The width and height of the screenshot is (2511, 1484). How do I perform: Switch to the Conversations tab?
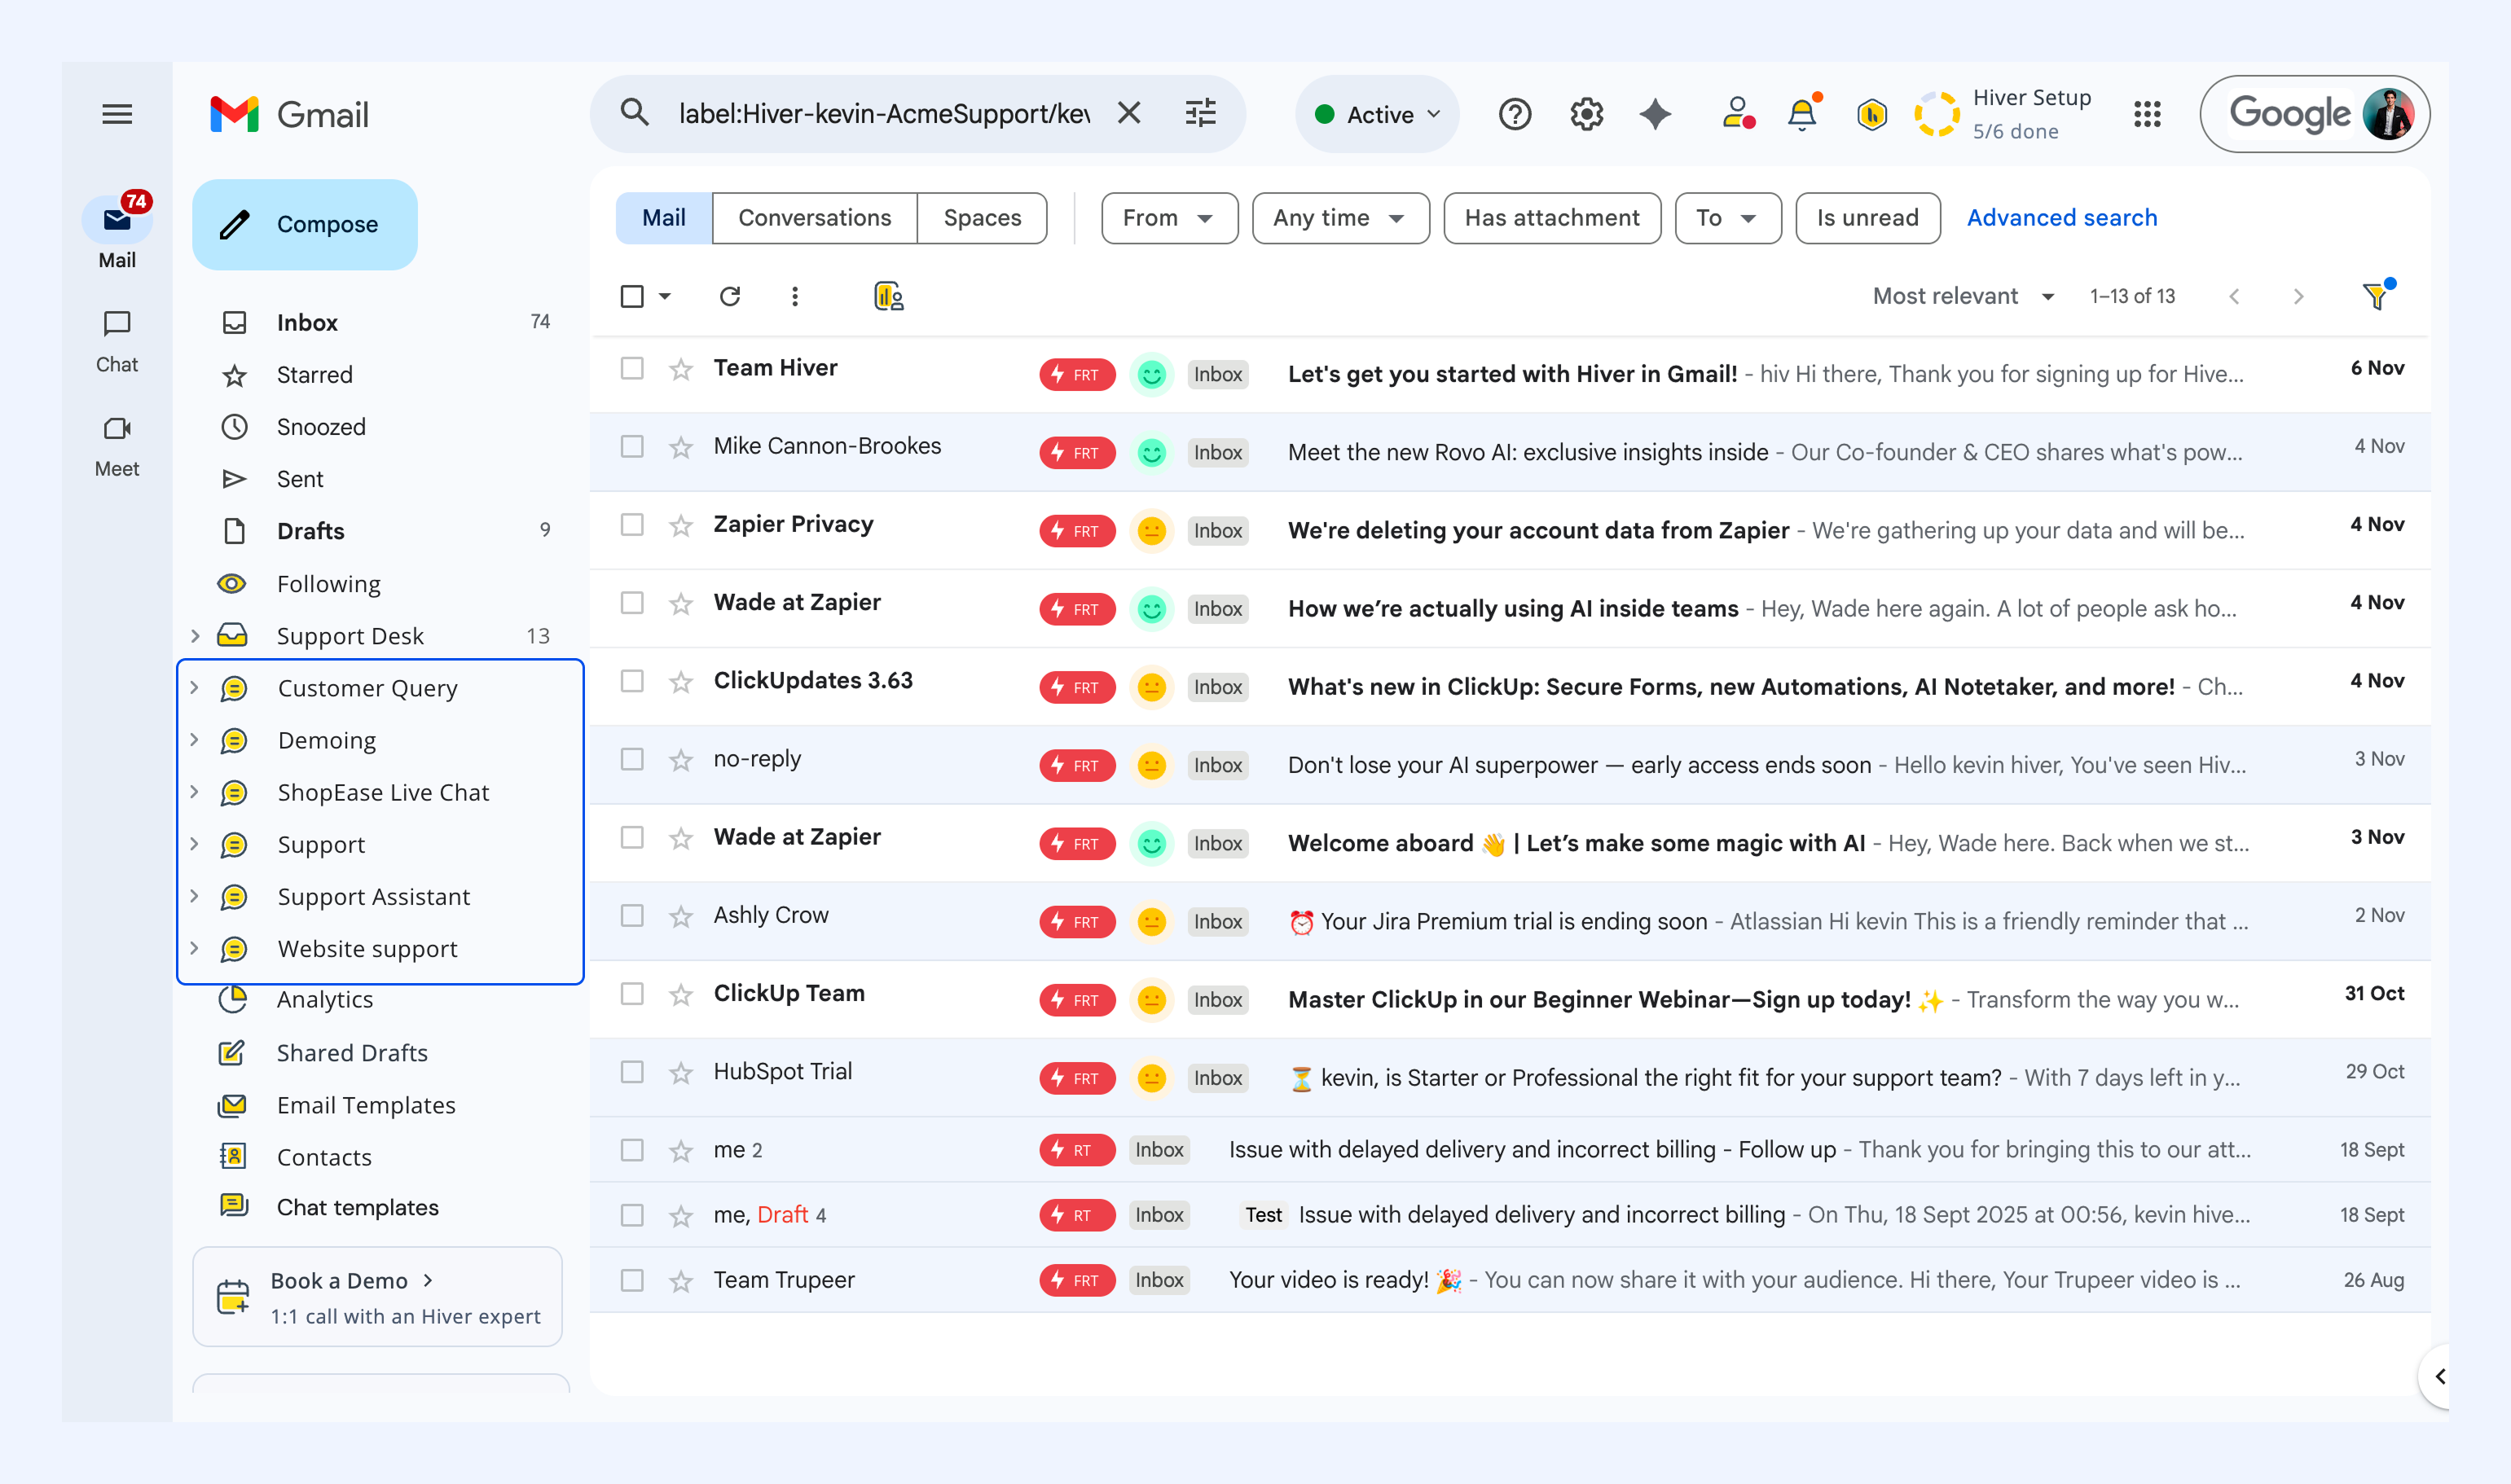814,218
